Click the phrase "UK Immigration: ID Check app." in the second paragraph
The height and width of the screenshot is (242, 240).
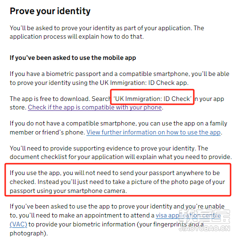tap(144, 83)
